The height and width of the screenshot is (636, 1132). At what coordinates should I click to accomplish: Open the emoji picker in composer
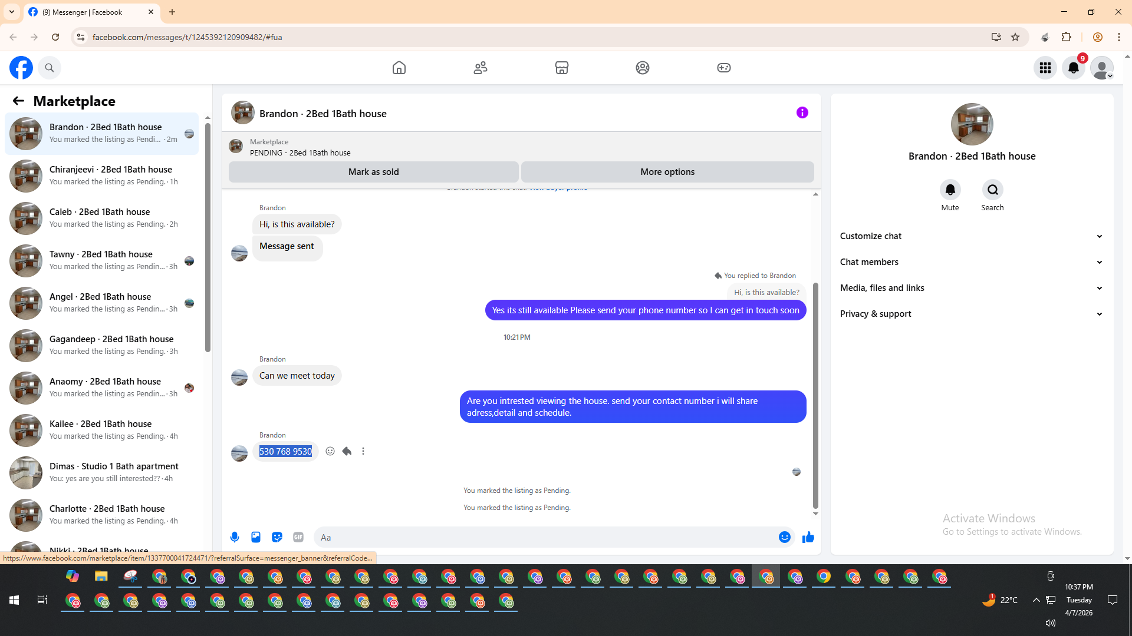tap(785, 537)
